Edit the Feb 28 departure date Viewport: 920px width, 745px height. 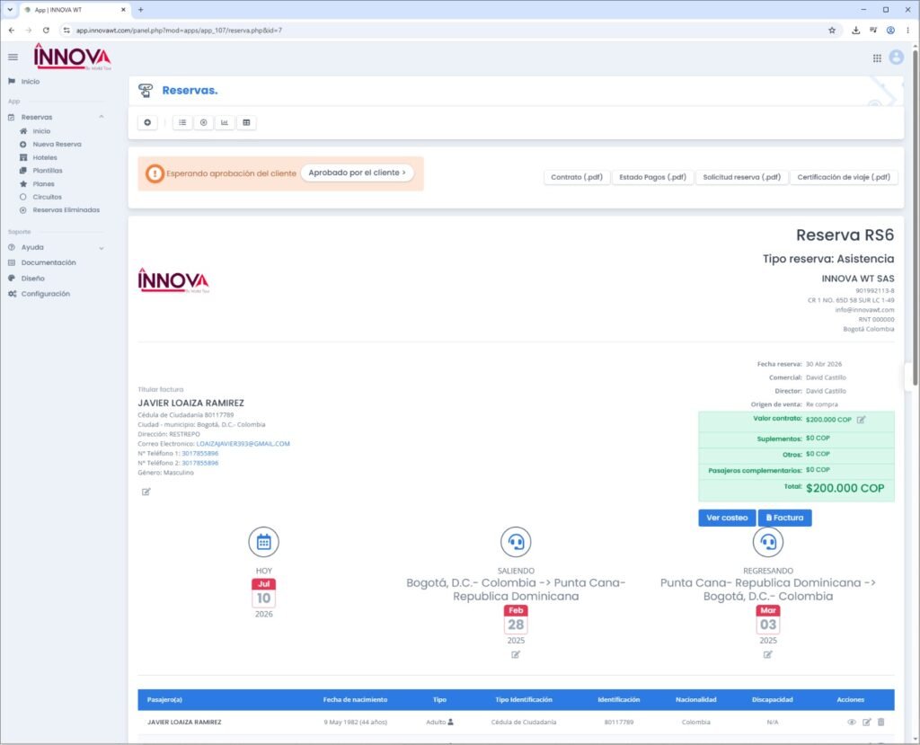point(515,654)
